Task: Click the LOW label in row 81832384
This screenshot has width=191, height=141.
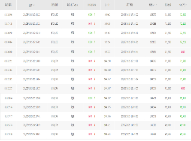Action: (90, 70)
